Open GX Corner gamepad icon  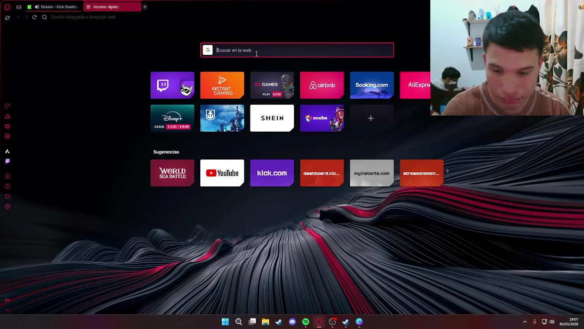pos(19,7)
